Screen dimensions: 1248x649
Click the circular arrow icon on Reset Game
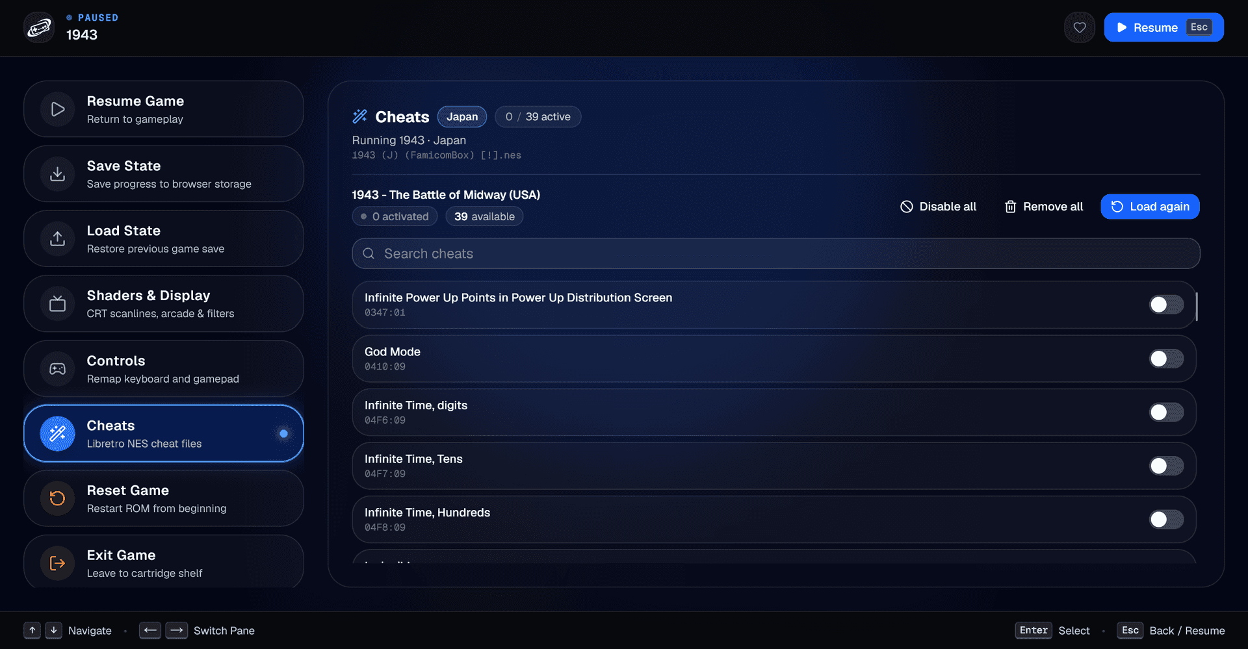(58, 498)
